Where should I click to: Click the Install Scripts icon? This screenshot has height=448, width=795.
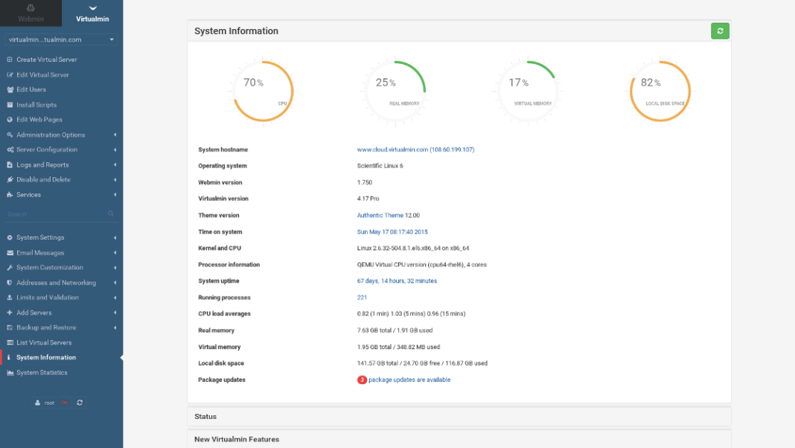[9, 104]
